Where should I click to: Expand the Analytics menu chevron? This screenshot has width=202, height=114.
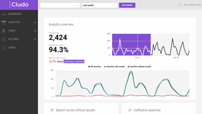(x=35, y=22)
